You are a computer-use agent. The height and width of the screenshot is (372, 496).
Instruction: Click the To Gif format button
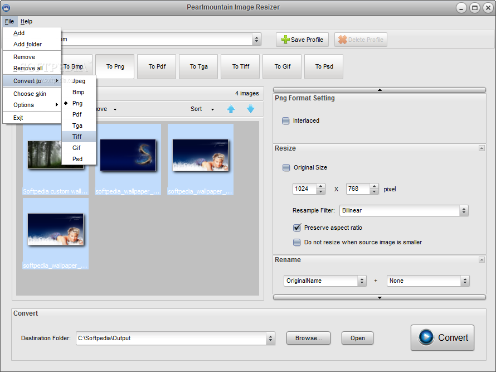(282, 66)
